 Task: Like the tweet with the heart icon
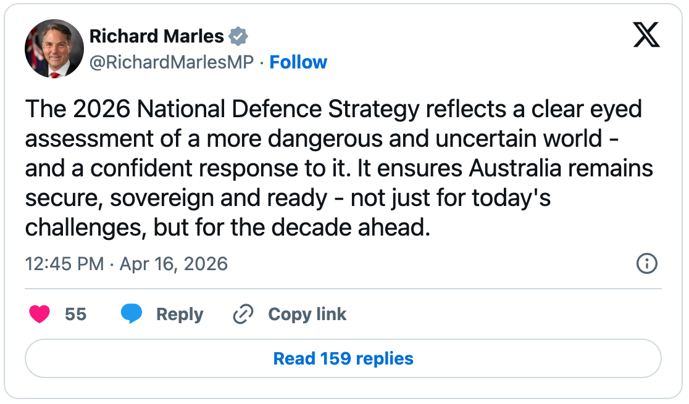tap(40, 315)
